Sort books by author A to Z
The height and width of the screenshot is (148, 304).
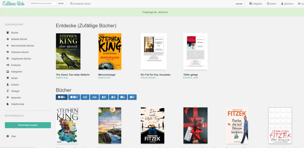point(104,97)
